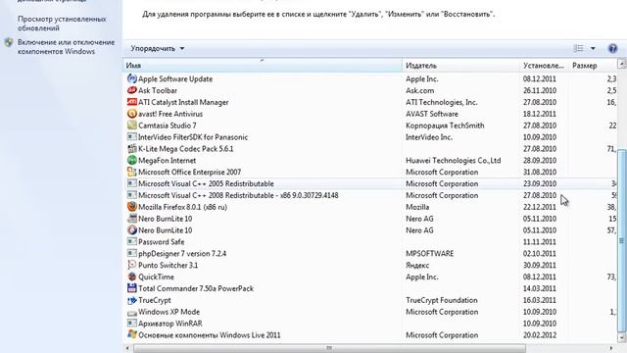Sort programs by the Издатель column
Screen dimensions: 627x353
460,66
